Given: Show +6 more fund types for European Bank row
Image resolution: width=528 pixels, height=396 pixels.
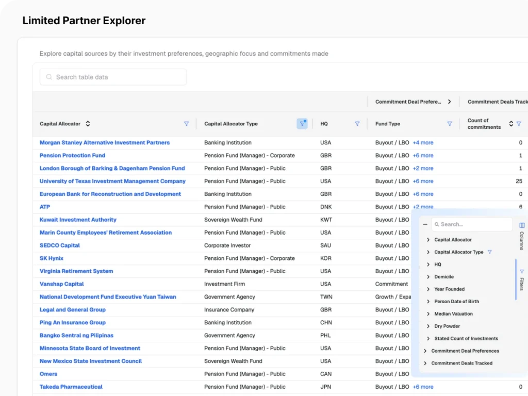Looking at the screenshot, I should (423, 194).
